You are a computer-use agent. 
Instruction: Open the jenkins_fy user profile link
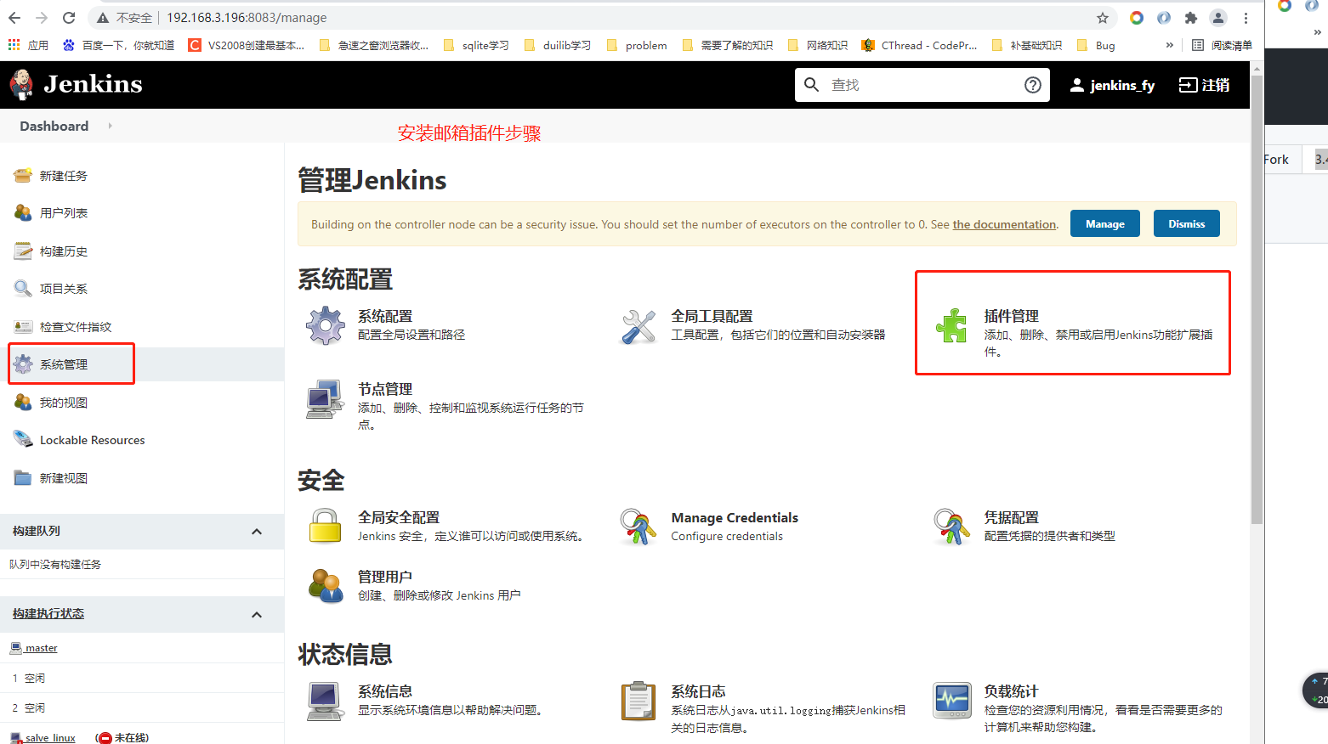1113,85
